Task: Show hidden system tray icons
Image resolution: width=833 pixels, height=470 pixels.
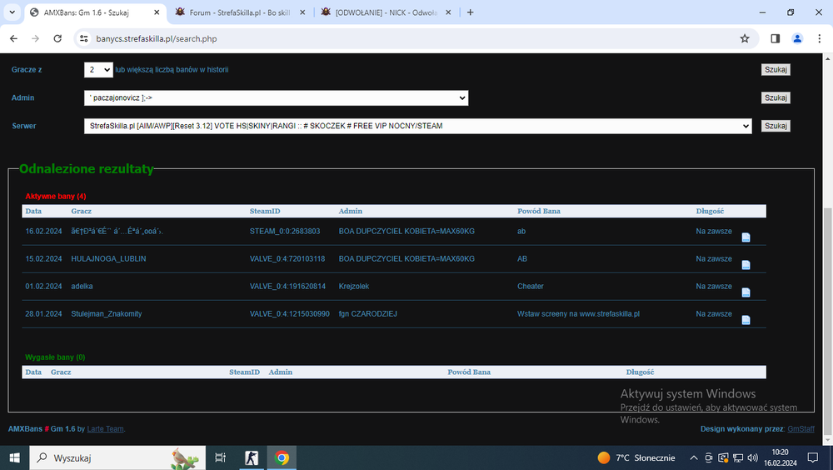Action: 694,457
